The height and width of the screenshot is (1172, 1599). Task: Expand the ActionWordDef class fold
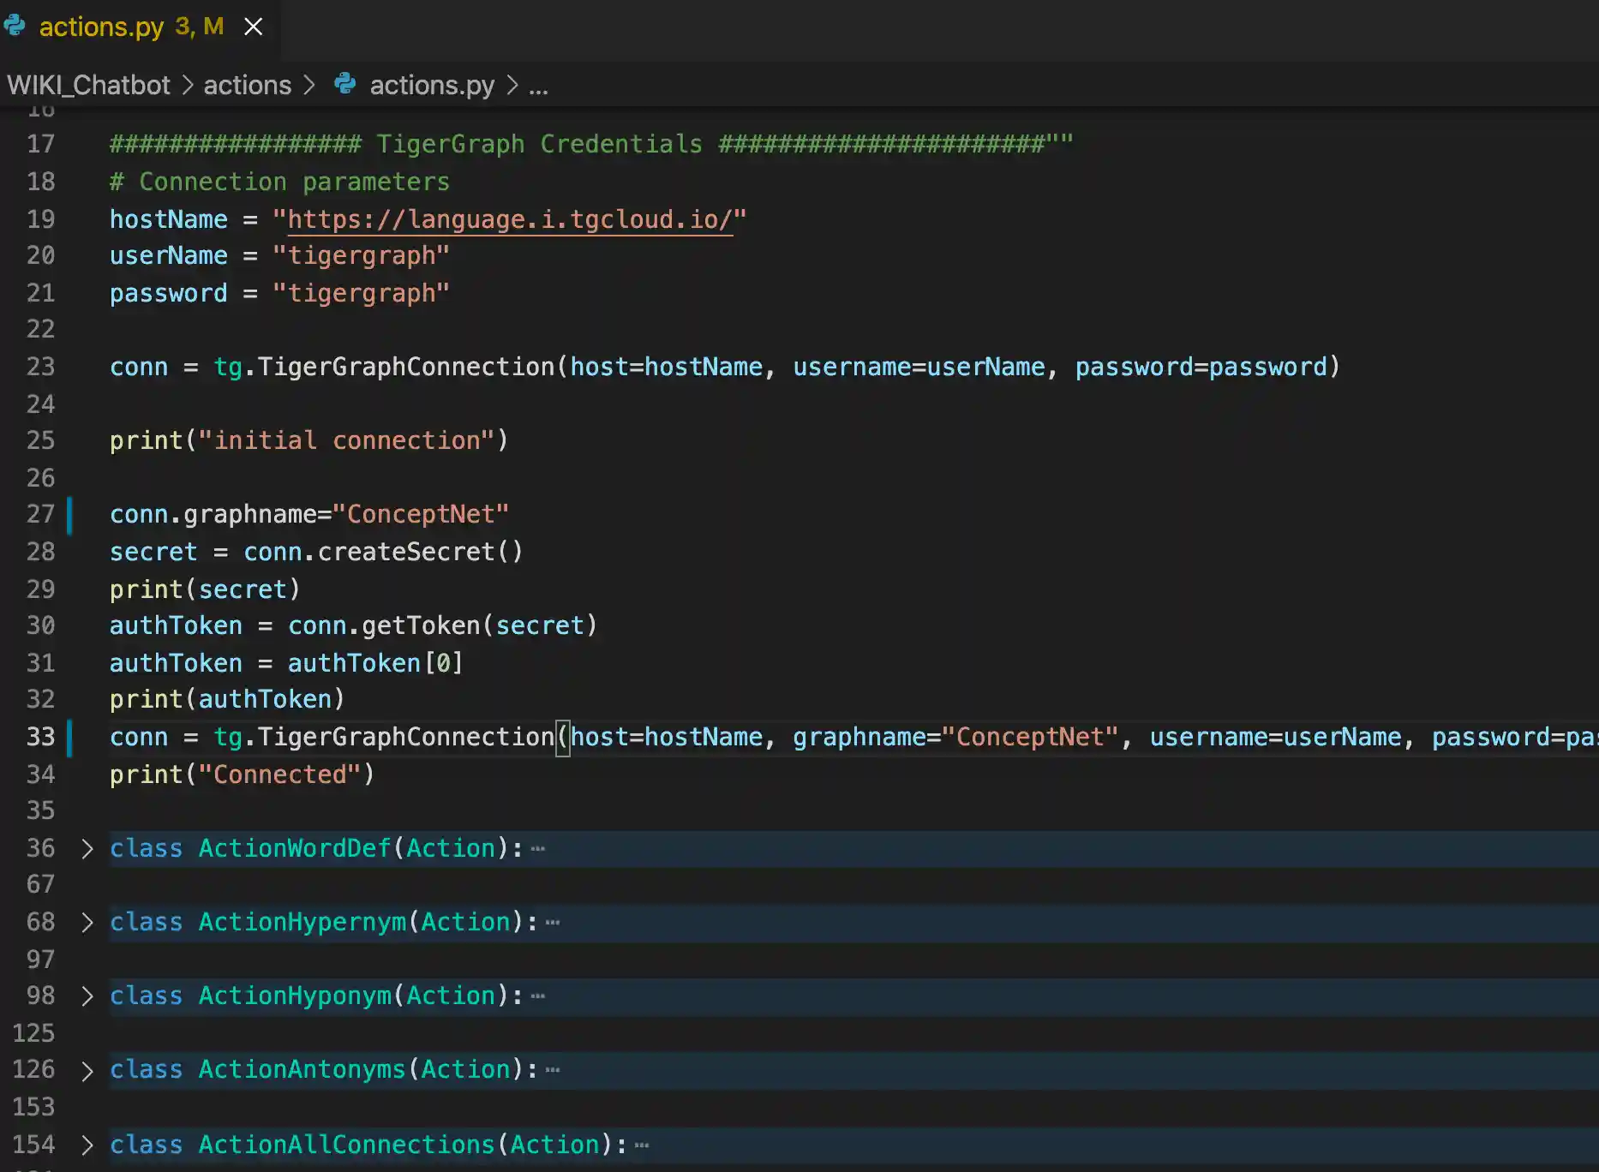87,849
